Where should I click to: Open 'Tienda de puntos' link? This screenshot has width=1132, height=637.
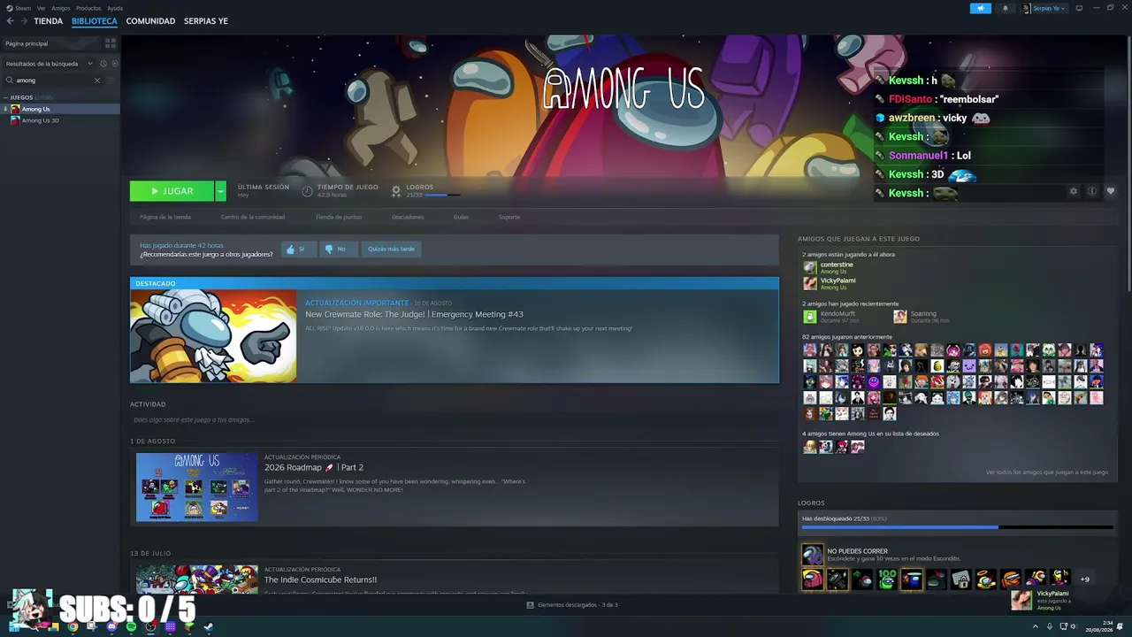339,217
